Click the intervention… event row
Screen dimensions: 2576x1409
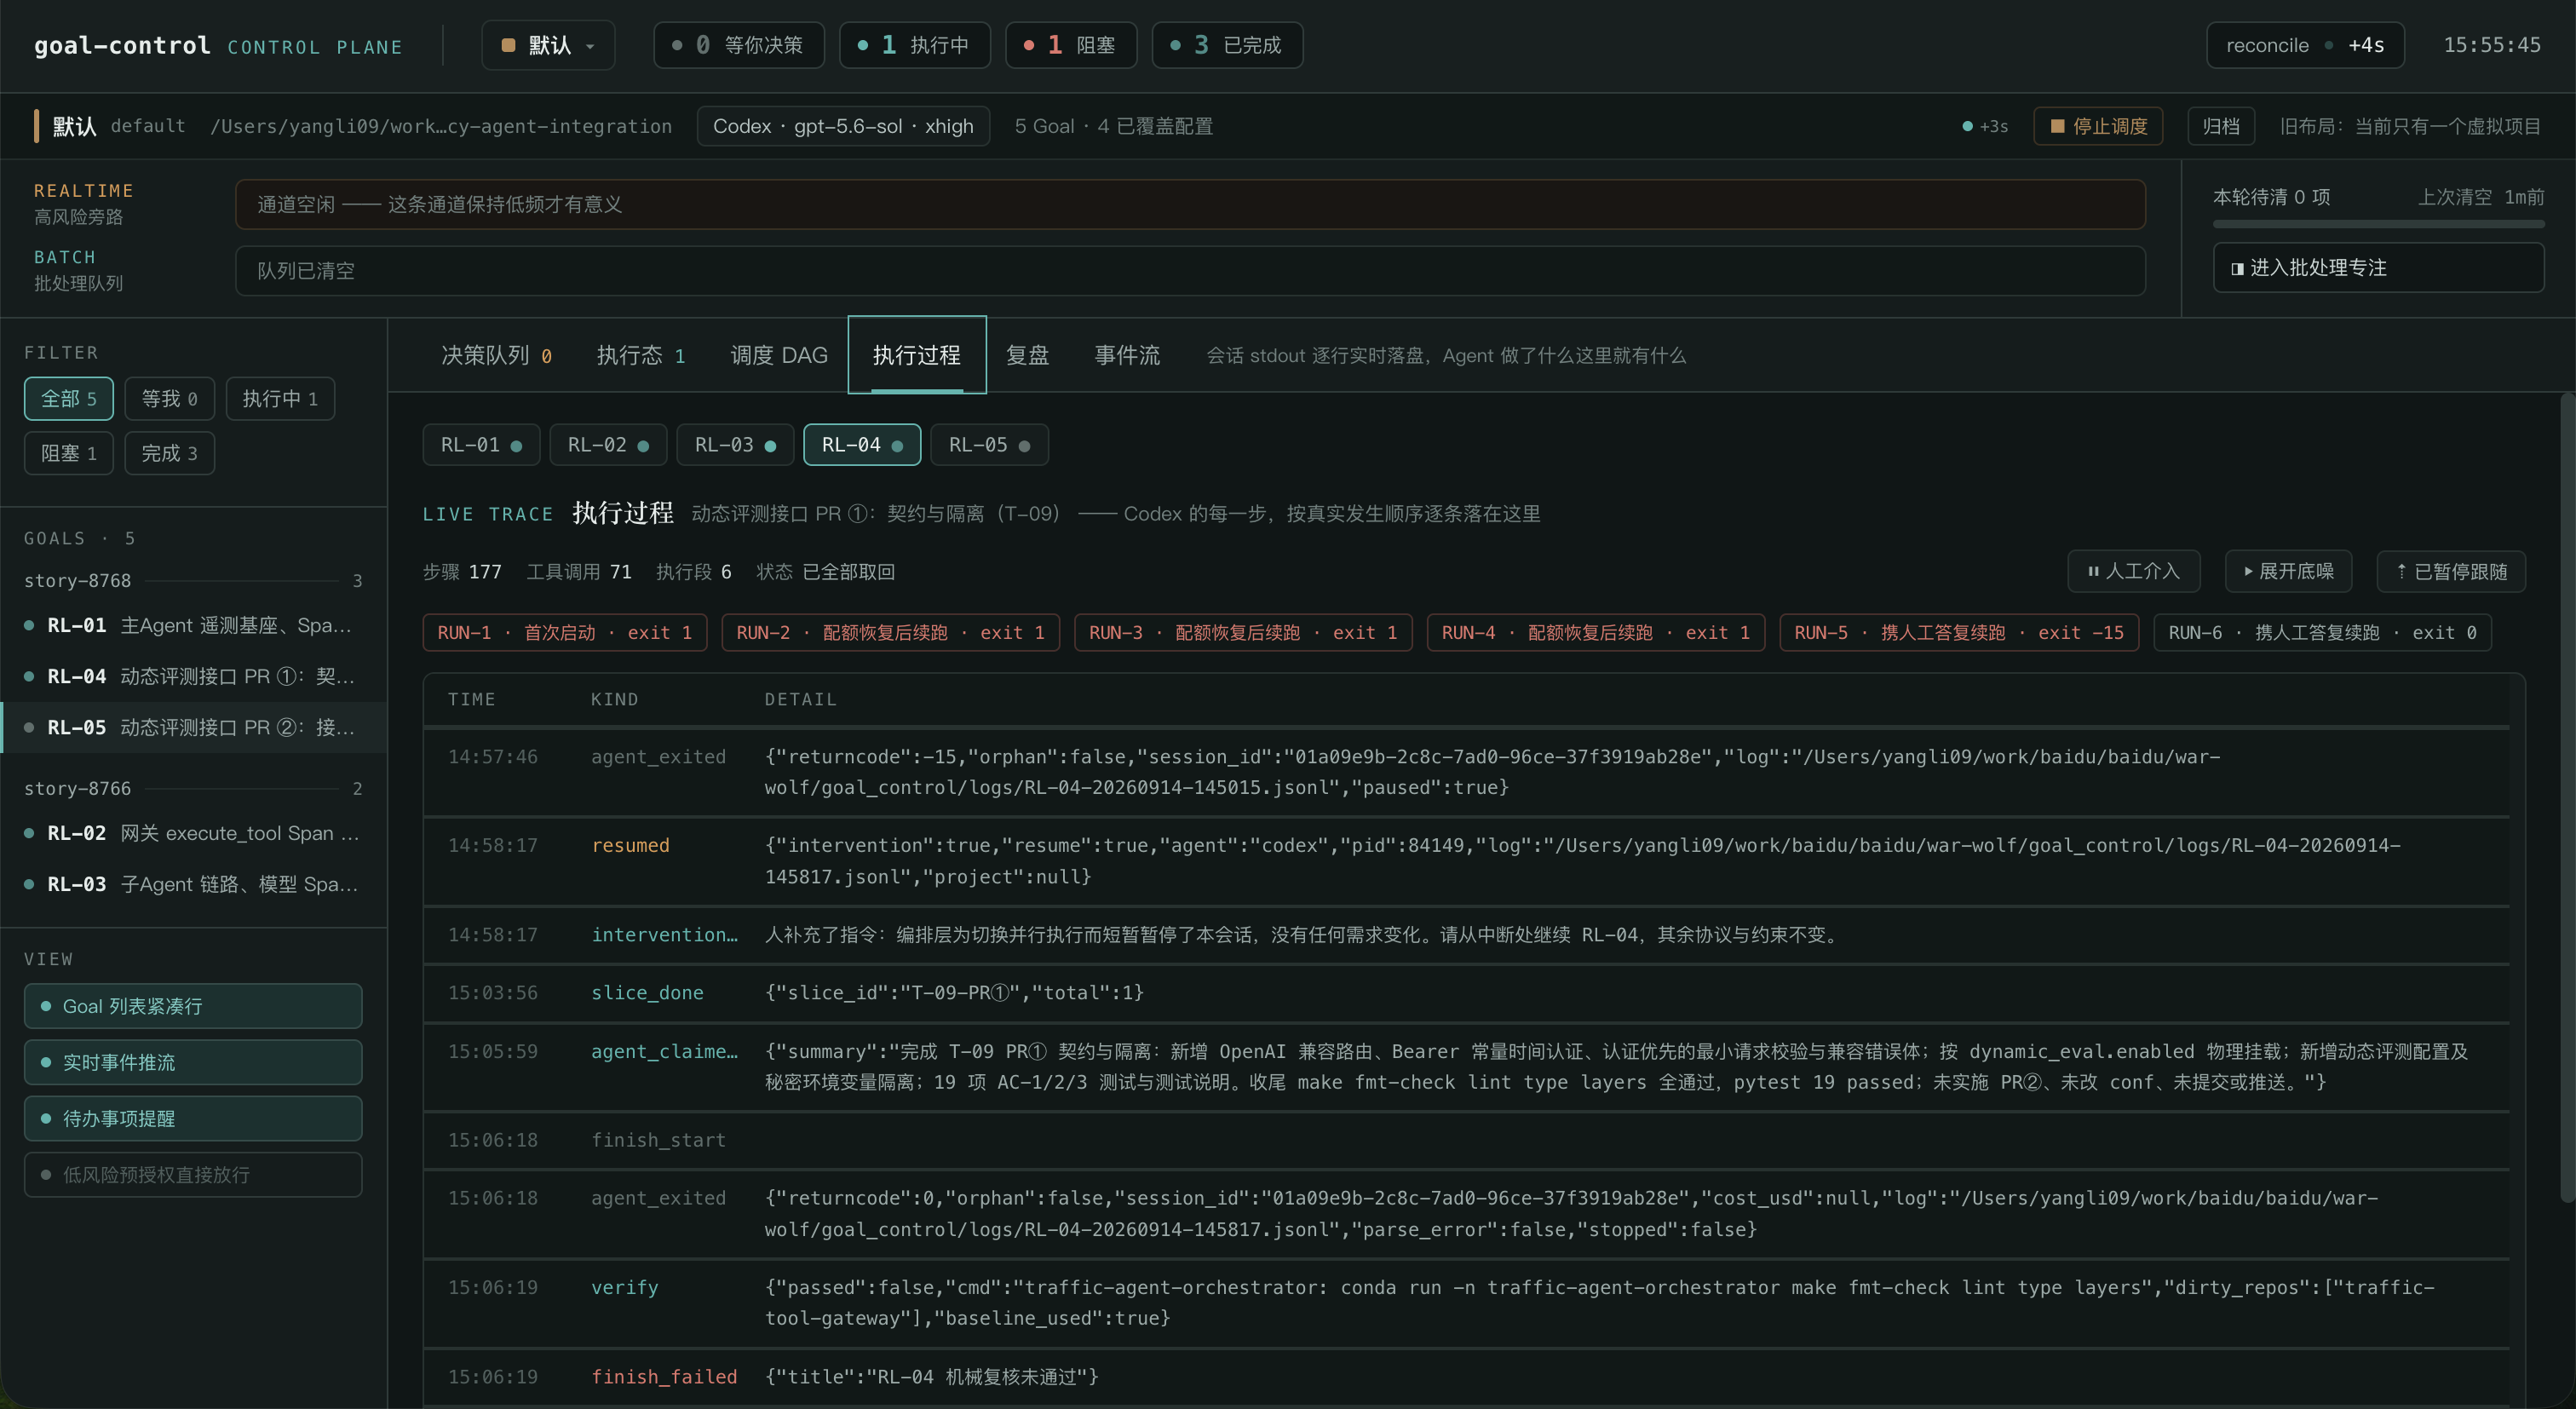[x=1466, y=935]
